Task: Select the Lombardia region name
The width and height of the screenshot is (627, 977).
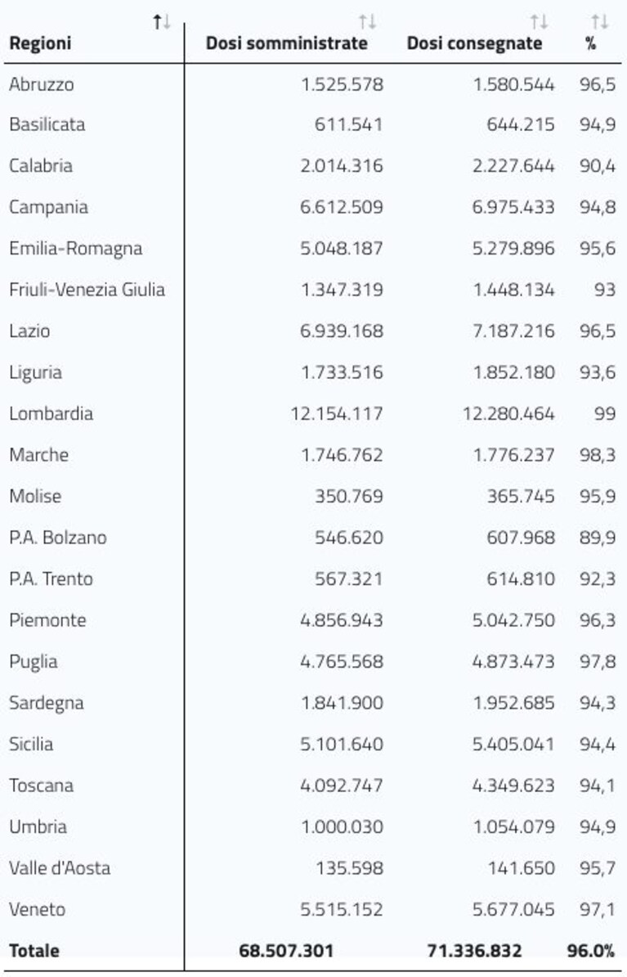Action: [x=51, y=414]
